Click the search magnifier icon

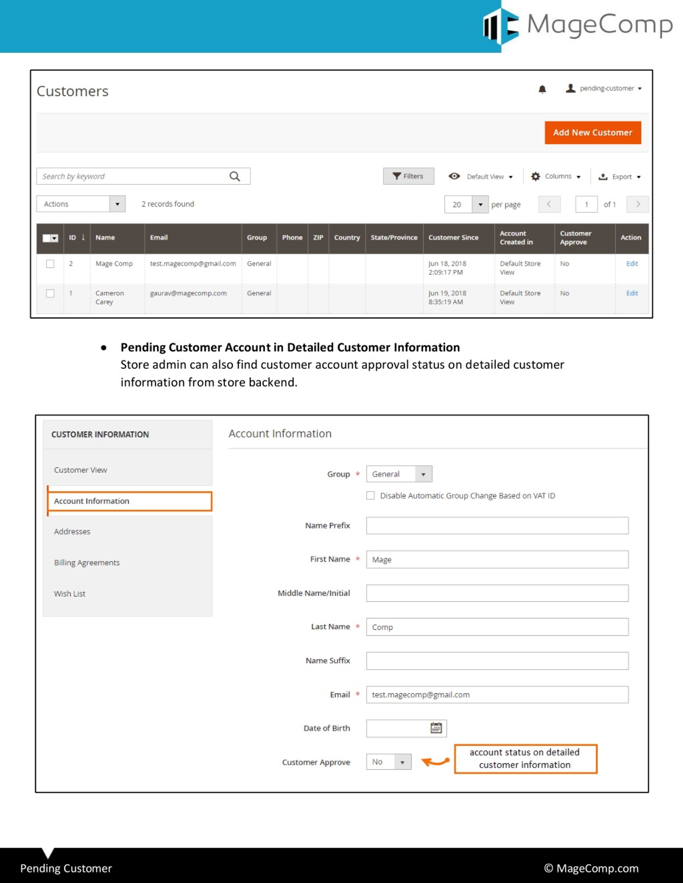pos(235,176)
